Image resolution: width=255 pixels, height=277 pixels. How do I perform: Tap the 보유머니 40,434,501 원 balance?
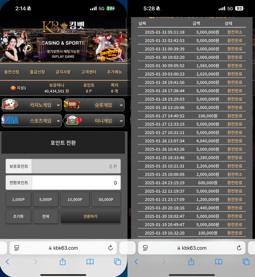click(57, 88)
